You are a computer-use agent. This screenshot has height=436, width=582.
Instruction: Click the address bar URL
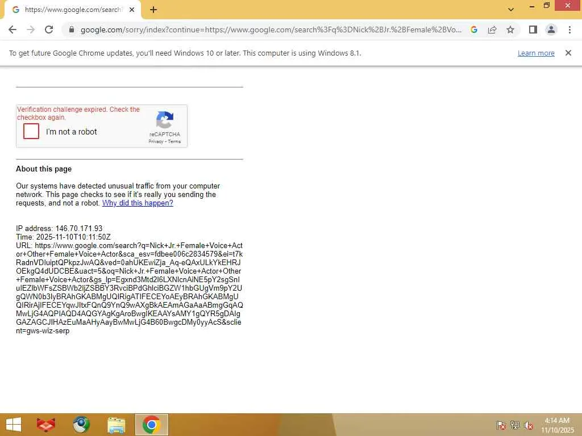click(x=271, y=30)
